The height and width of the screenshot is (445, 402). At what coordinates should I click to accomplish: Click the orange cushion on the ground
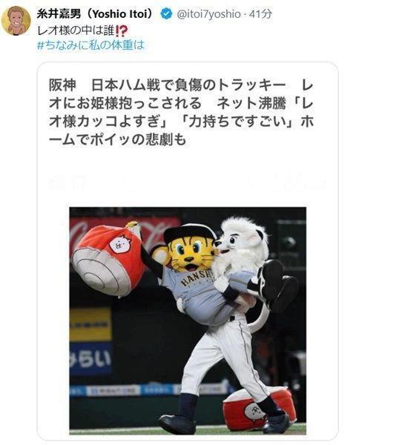click(259, 407)
